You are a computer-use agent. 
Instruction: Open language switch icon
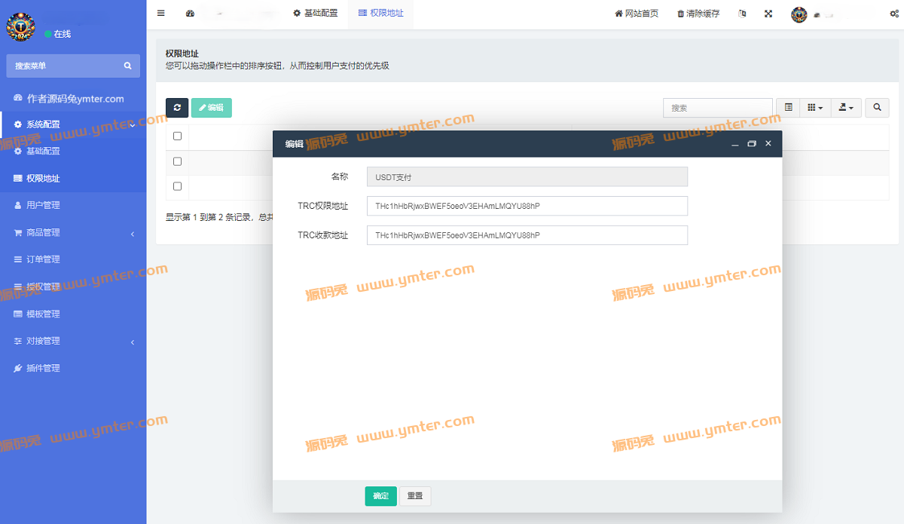743,14
